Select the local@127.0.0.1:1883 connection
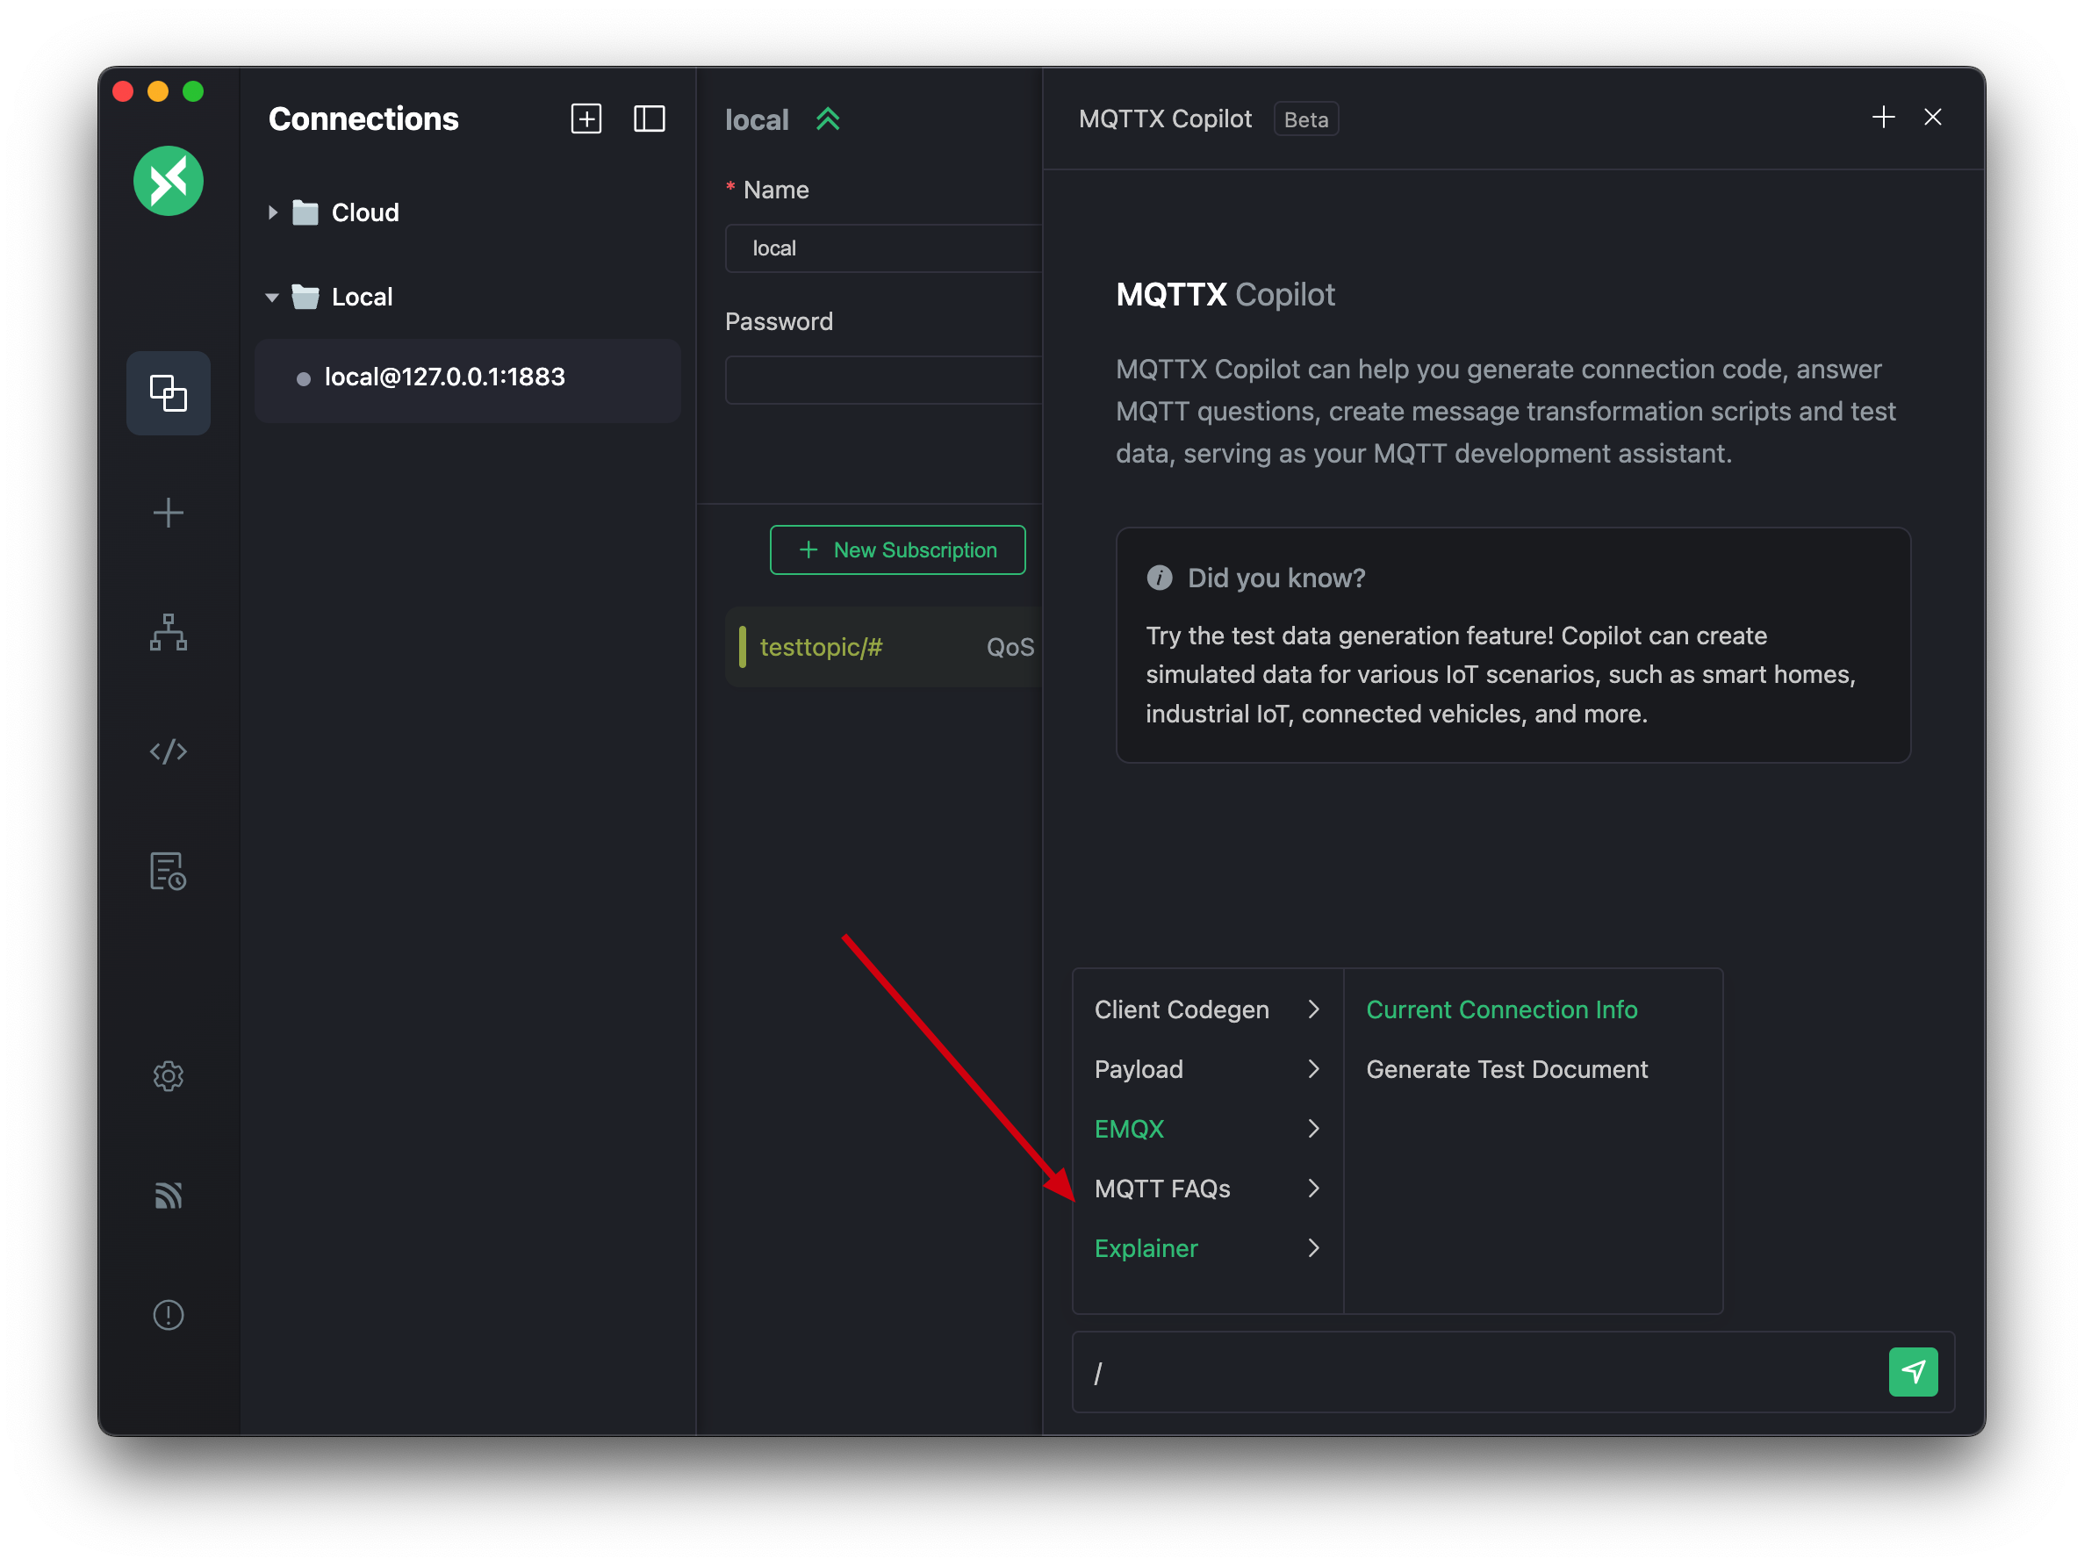The width and height of the screenshot is (2084, 1566). (x=443, y=377)
